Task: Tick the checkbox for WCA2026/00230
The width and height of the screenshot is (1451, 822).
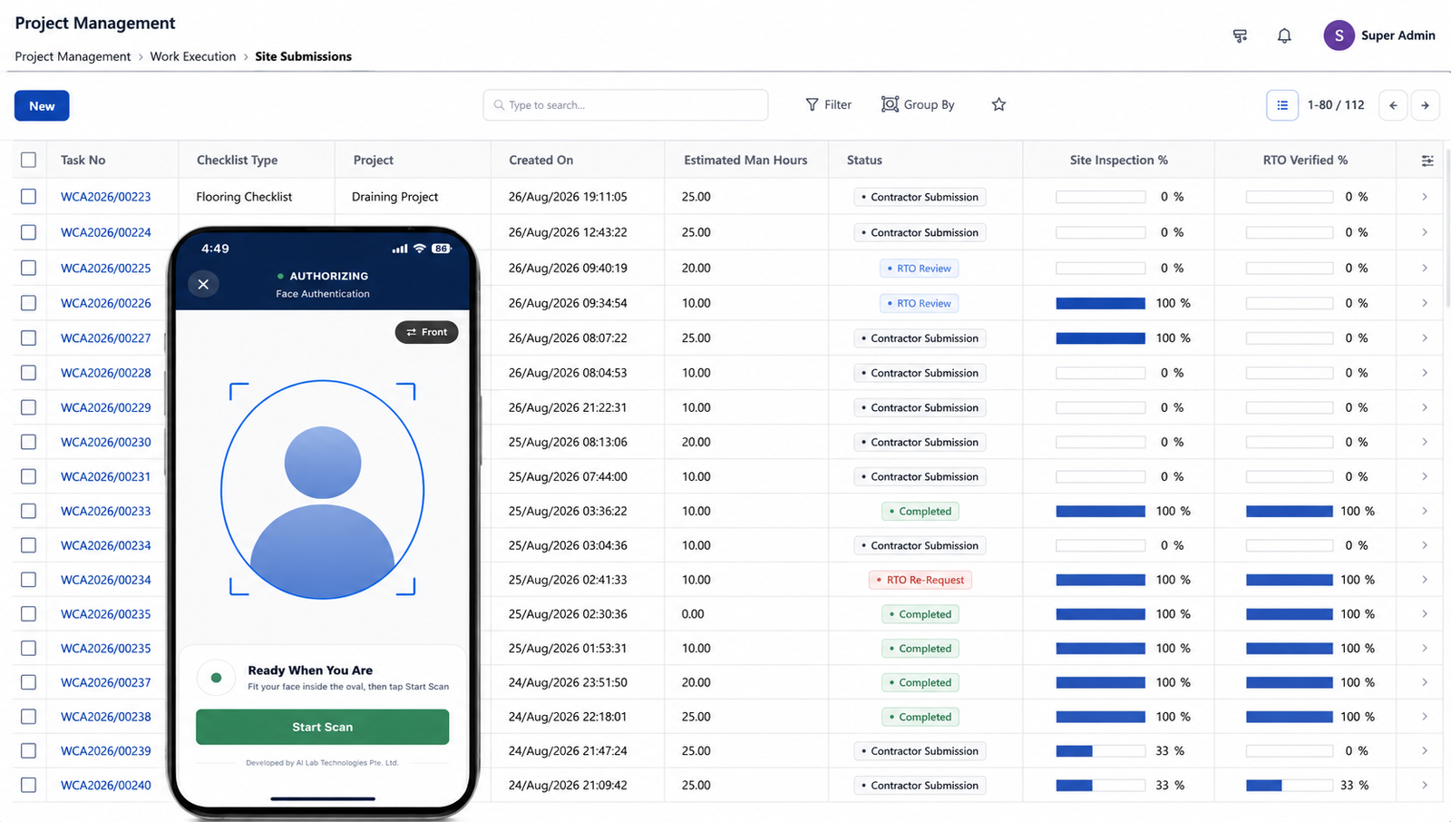Action: pos(29,442)
